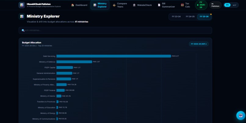
Task: Click in the search ministries field
Action: click(x=115, y=30)
